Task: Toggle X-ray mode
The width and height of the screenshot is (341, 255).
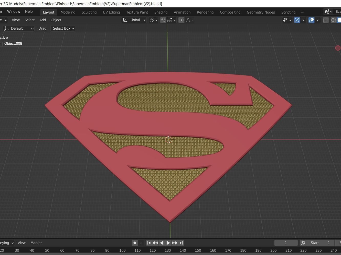Action: [326, 20]
